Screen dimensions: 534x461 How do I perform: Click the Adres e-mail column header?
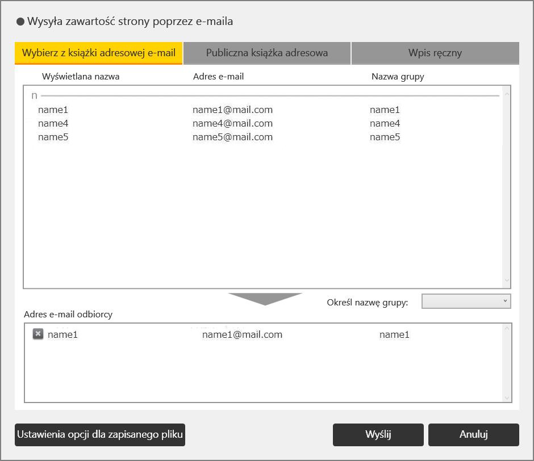click(218, 76)
